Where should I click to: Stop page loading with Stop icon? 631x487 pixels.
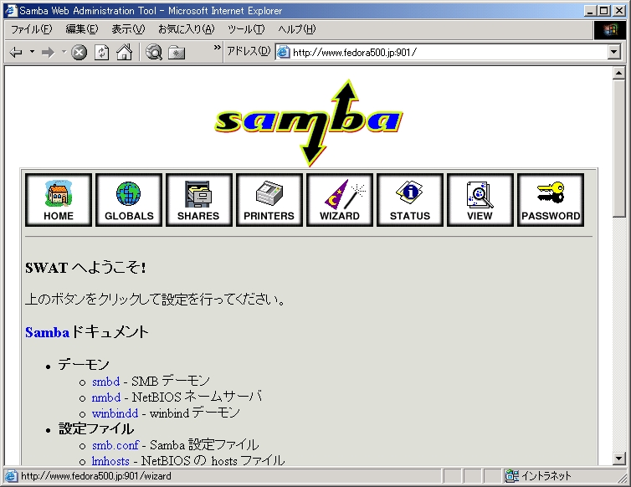pyautogui.click(x=80, y=53)
